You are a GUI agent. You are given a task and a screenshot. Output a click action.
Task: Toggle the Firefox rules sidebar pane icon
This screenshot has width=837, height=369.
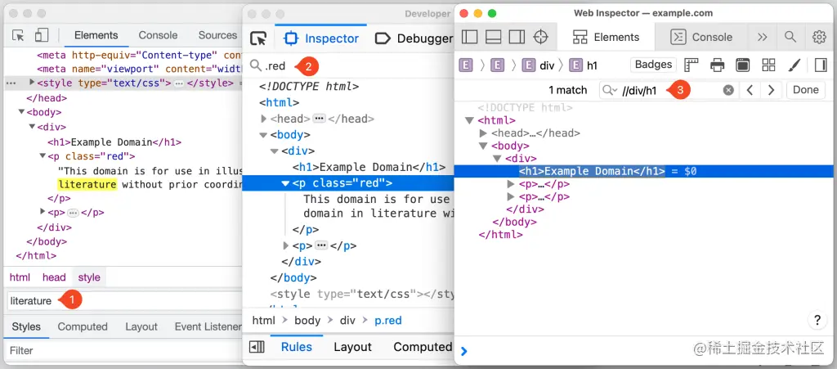point(257,347)
